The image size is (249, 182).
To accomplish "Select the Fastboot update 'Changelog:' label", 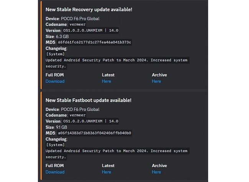I will (x=57, y=139).
